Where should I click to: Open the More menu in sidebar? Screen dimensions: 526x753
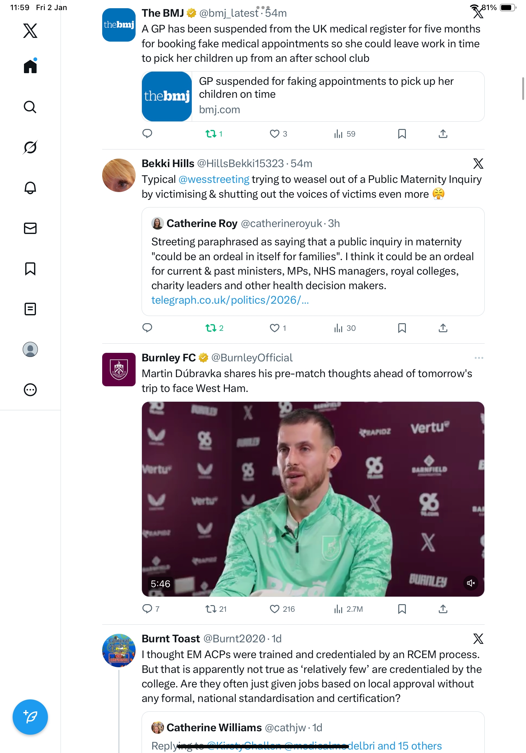point(30,390)
